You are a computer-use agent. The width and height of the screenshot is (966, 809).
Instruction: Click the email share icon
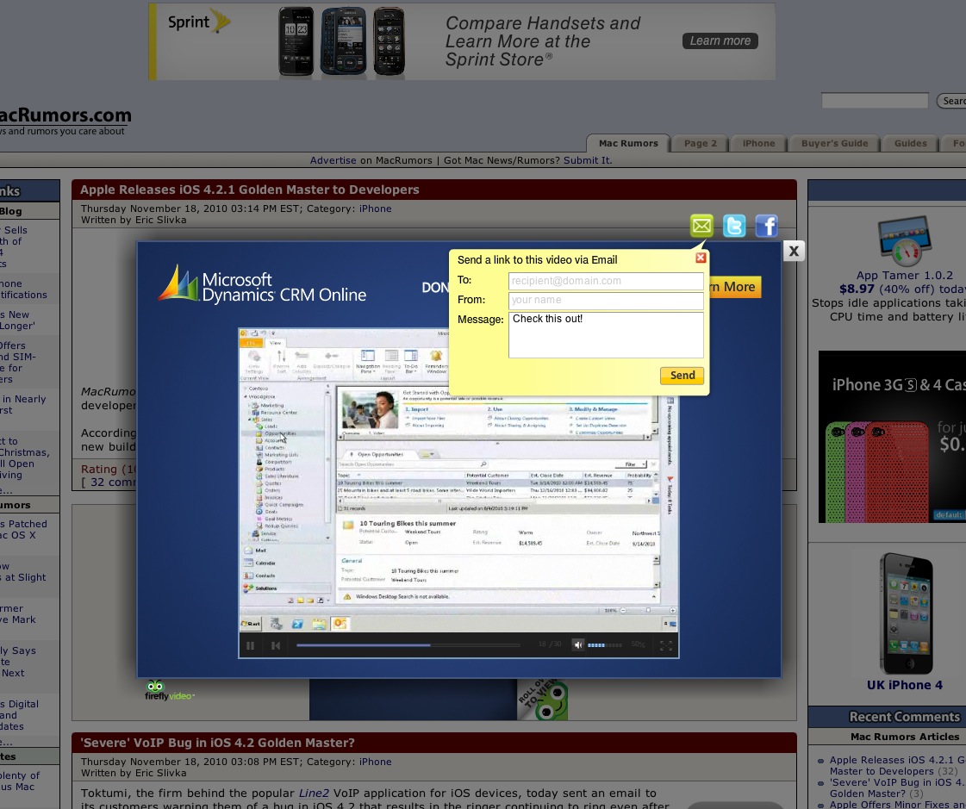tap(701, 226)
